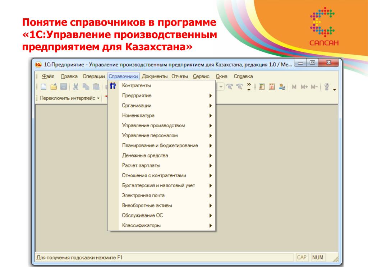Maximize the 1C:Предприятие window
This screenshot has height=276, width=368.
pos(312,63)
